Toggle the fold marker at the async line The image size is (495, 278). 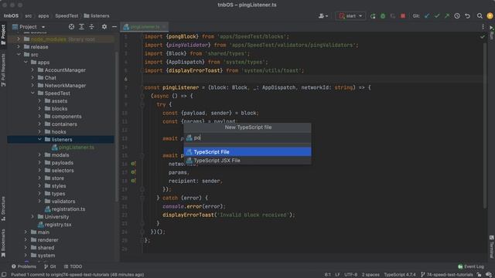tap(142, 96)
